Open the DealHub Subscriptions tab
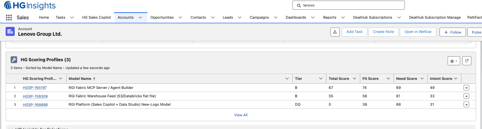The image size is (482, 129). tap(373, 17)
